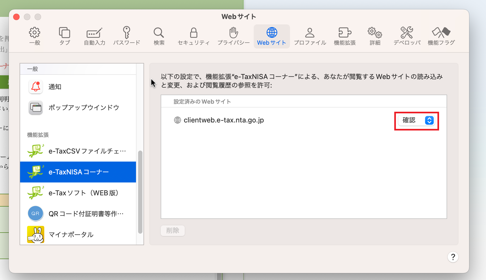Click the マイナポータル rabbit icon
The height and width of the screenshot is (280, 486).
(36, 234)
